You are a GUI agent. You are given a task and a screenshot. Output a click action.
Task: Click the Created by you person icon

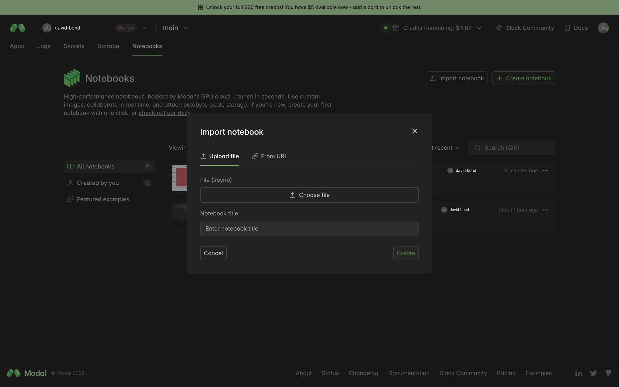click(x=70, y=183)
